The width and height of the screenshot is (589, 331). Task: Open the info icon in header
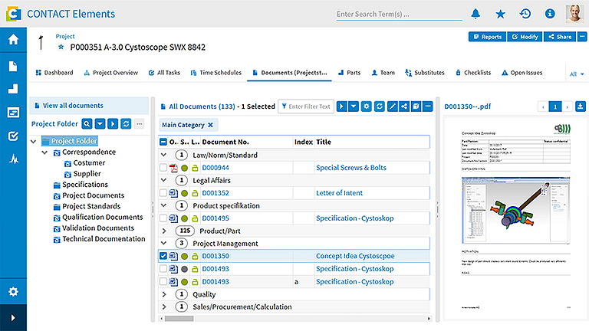pyautogui.click(x=550, y=14)
